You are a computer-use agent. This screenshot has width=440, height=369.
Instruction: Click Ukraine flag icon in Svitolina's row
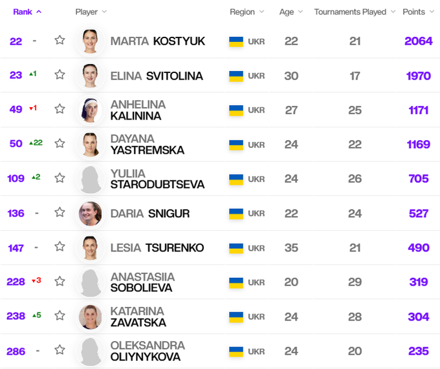click(236, 76)
